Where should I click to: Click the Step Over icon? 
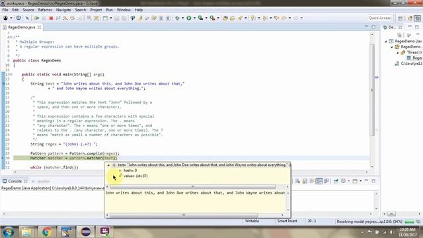[72, 18]
